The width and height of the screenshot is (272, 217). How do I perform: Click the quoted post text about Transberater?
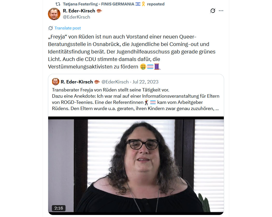click(x=135, y=99)
